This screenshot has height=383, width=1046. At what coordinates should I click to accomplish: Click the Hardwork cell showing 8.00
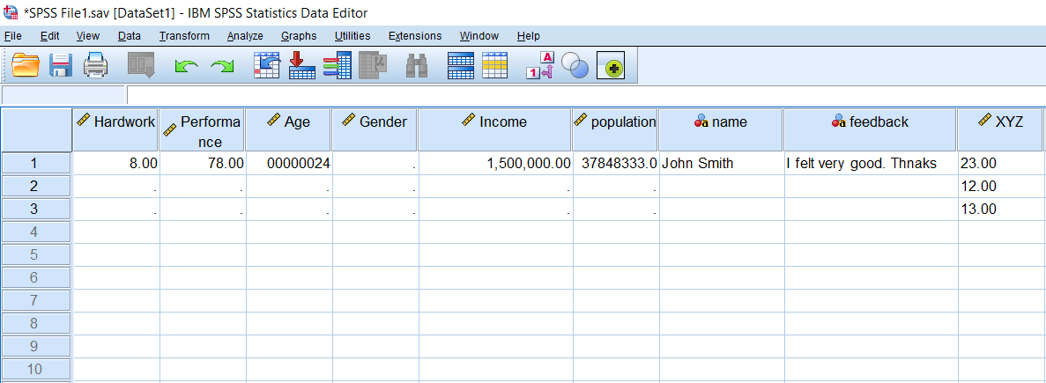tap(115, 163)
